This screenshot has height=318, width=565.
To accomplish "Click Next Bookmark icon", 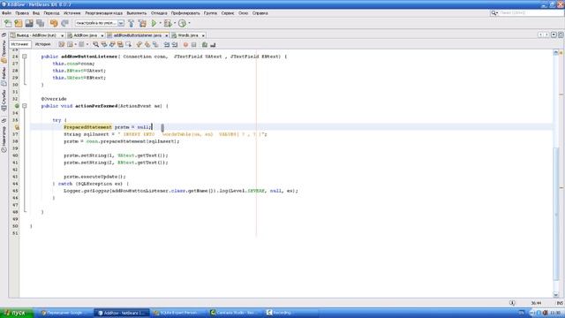I will 147,45.
